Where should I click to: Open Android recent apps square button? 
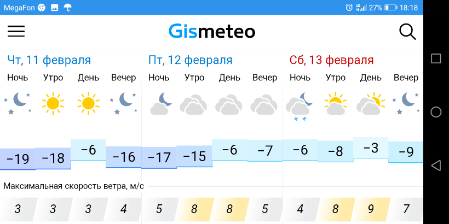point(436,58)
